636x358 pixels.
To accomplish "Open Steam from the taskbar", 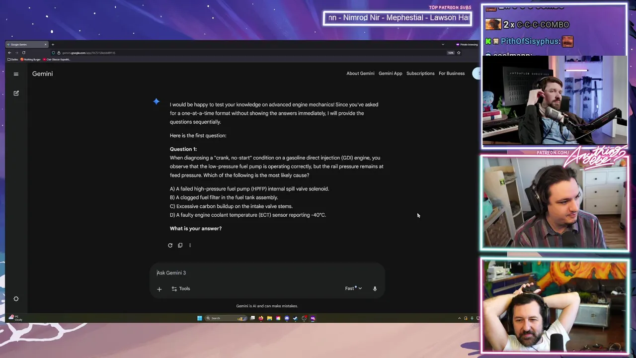I will pyautogui.click(x=295, y=318).
